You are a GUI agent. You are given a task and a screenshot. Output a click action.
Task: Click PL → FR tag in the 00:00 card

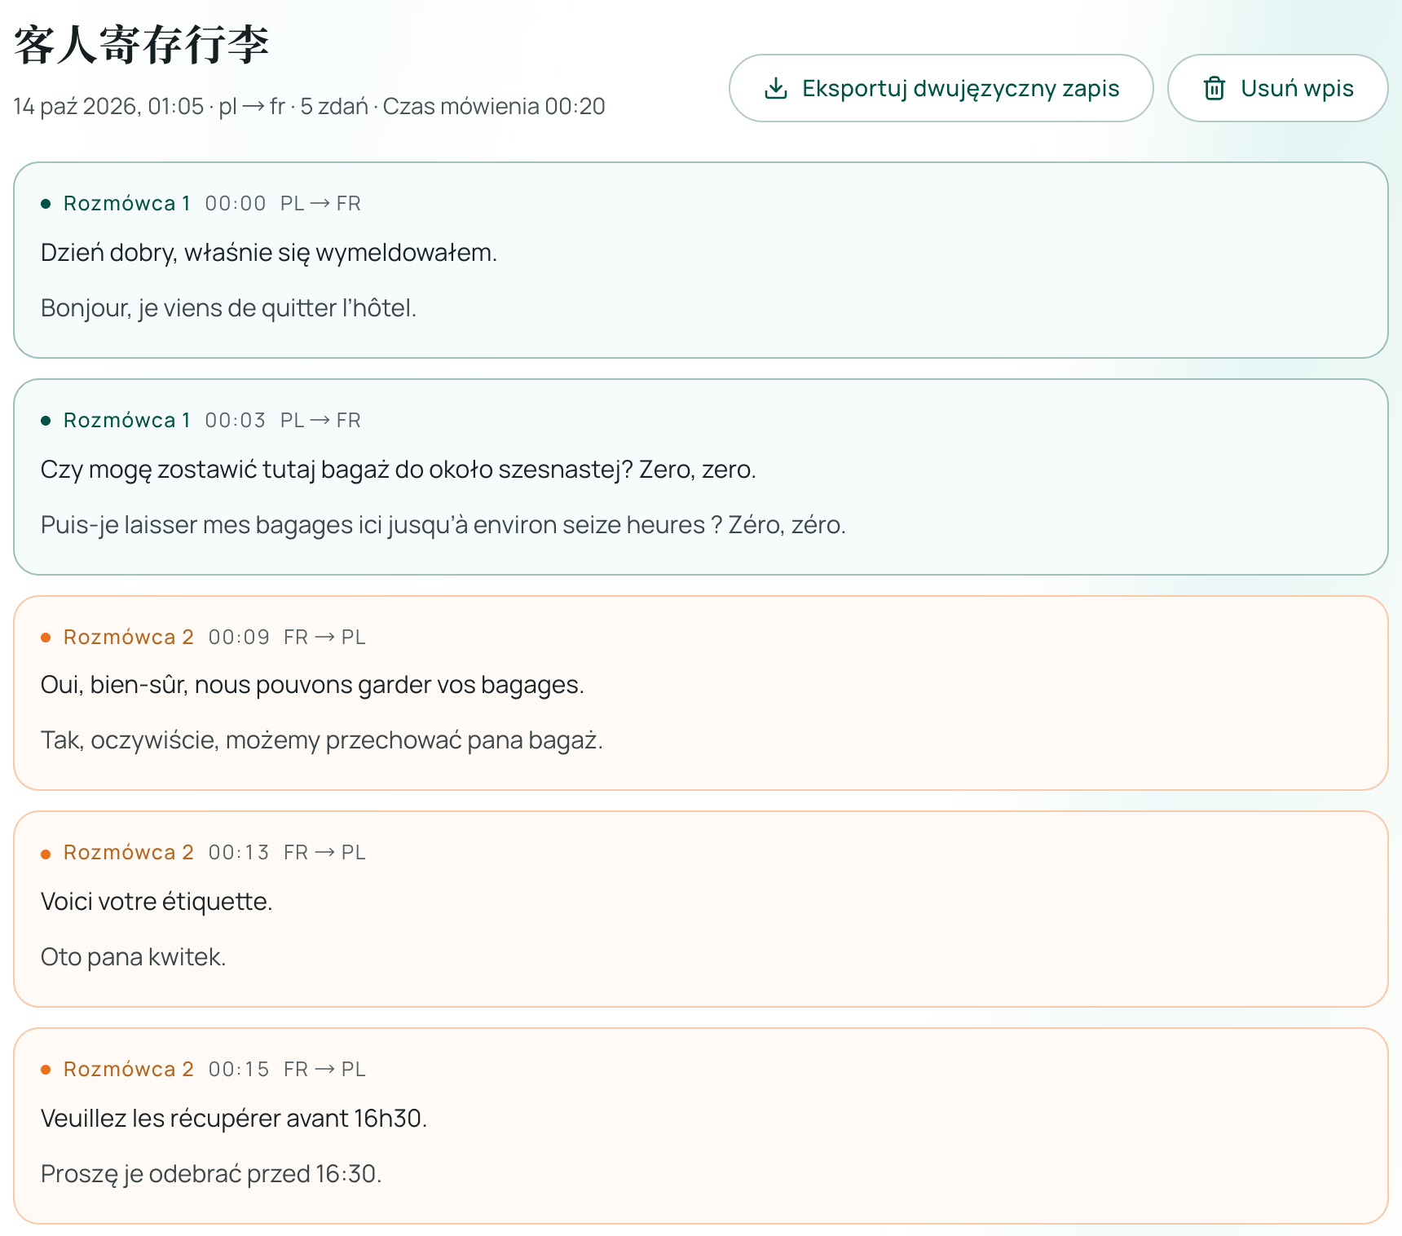point(320,203)
